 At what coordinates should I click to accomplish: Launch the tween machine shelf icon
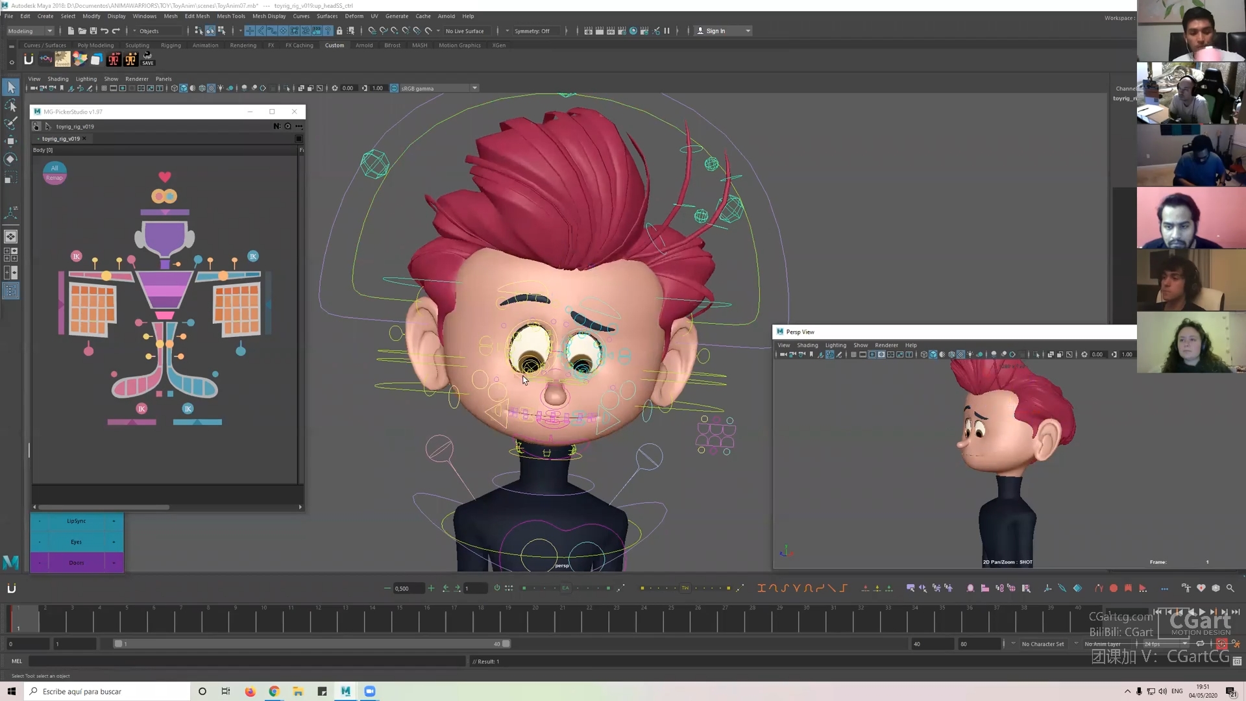[x=62, y=59]
